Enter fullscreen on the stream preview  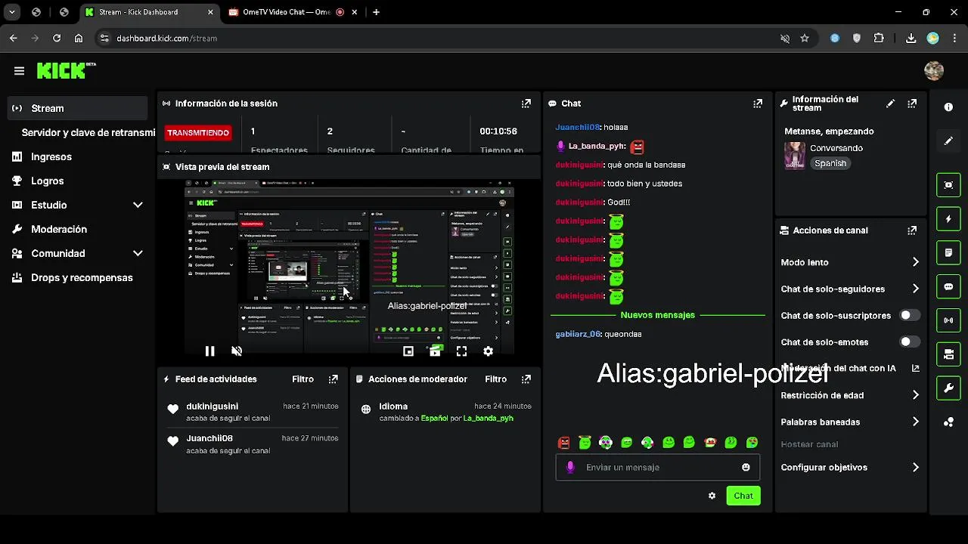tap(461, 351)
